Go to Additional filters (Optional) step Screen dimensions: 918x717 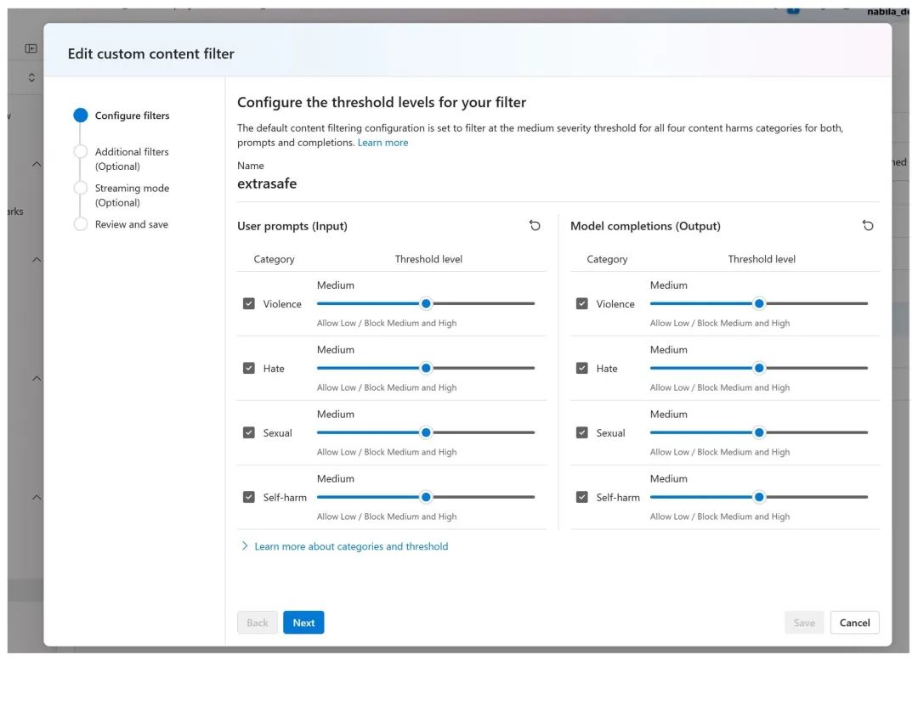pos(132,159)
